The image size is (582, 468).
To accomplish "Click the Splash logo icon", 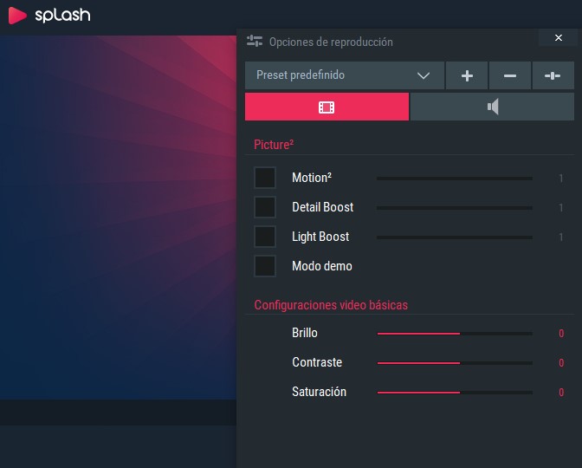I will click(x=17, y=15).
